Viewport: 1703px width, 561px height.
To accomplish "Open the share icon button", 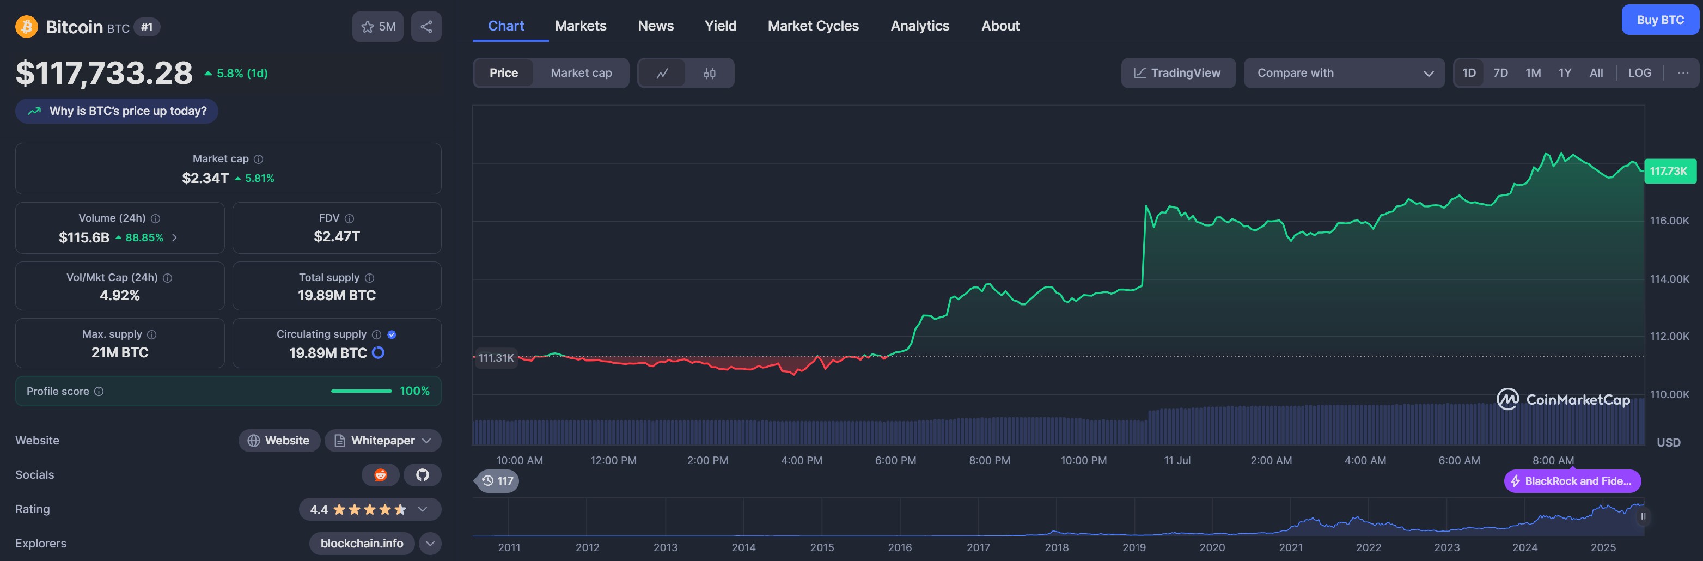I will 426,27.
